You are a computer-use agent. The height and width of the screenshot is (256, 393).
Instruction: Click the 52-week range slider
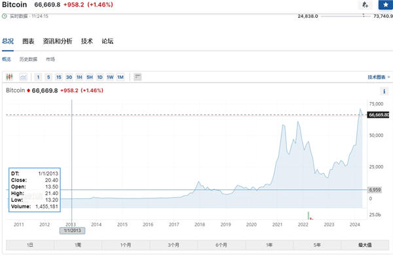point(345,16)
